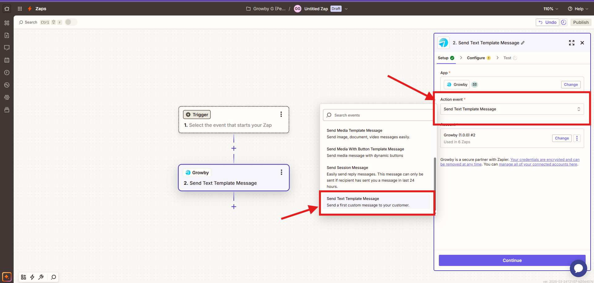Image resolution: width=594 pixels, height=283 pixels.
Task: Switch to the Test tab
Action: 510,58
